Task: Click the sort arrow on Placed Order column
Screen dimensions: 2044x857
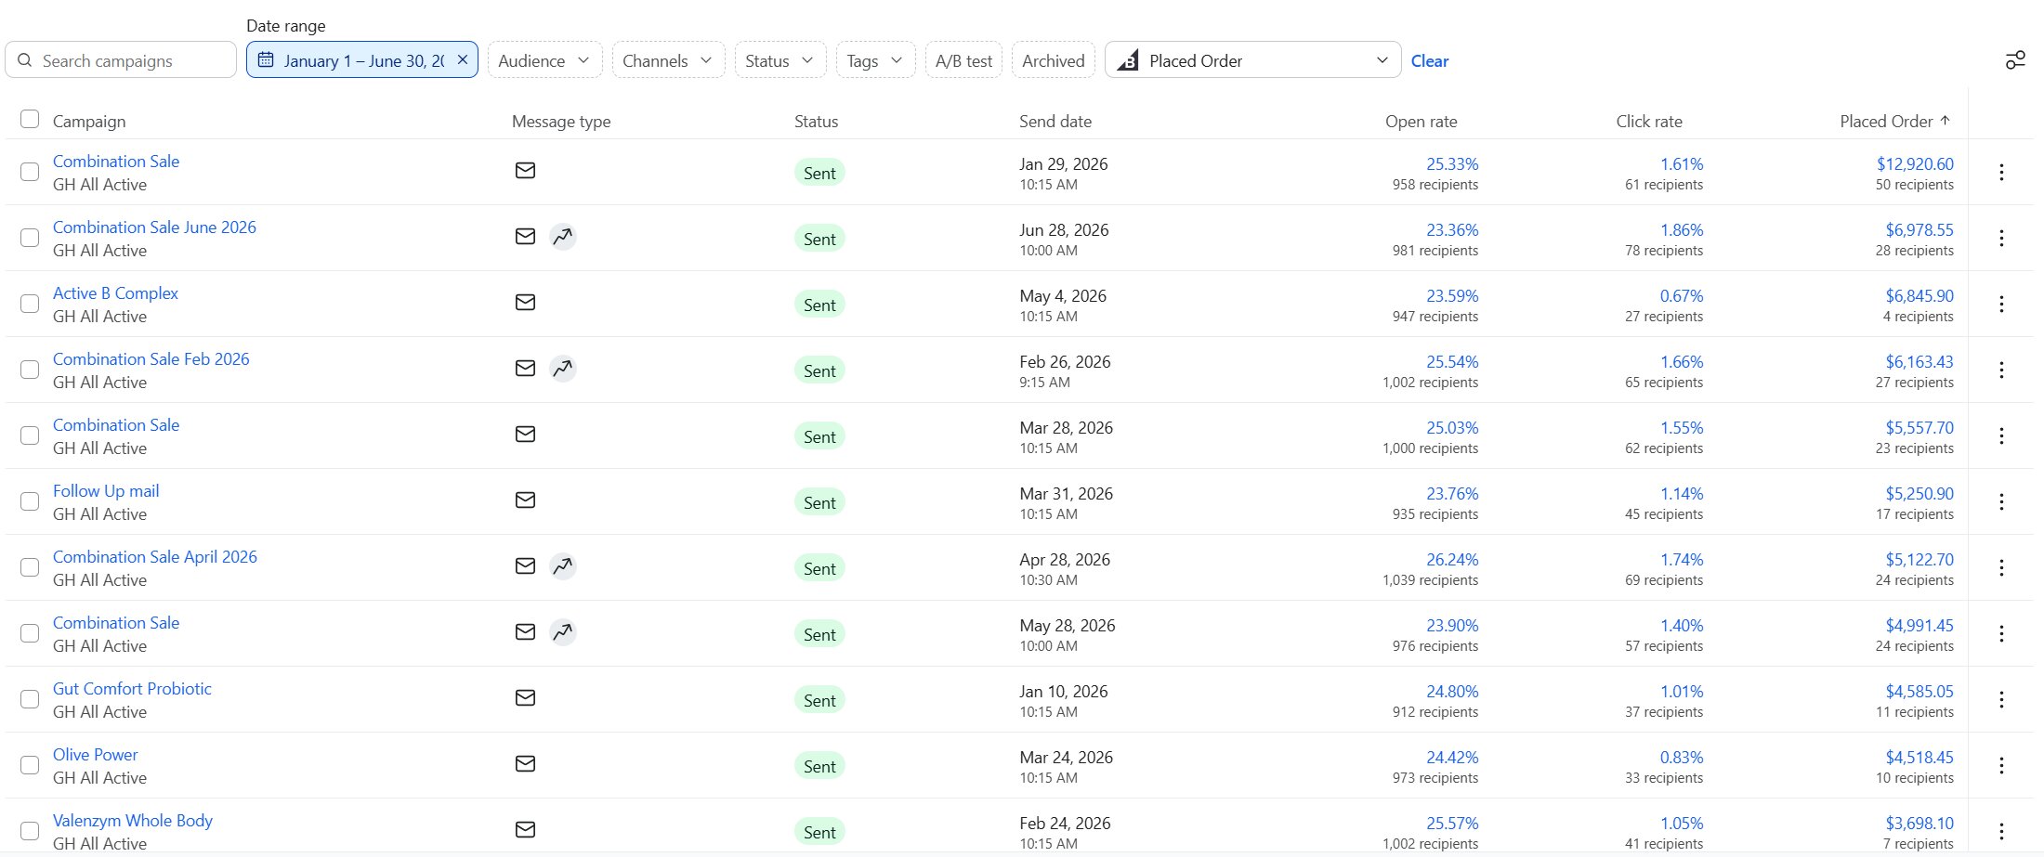Action: 1945,121
